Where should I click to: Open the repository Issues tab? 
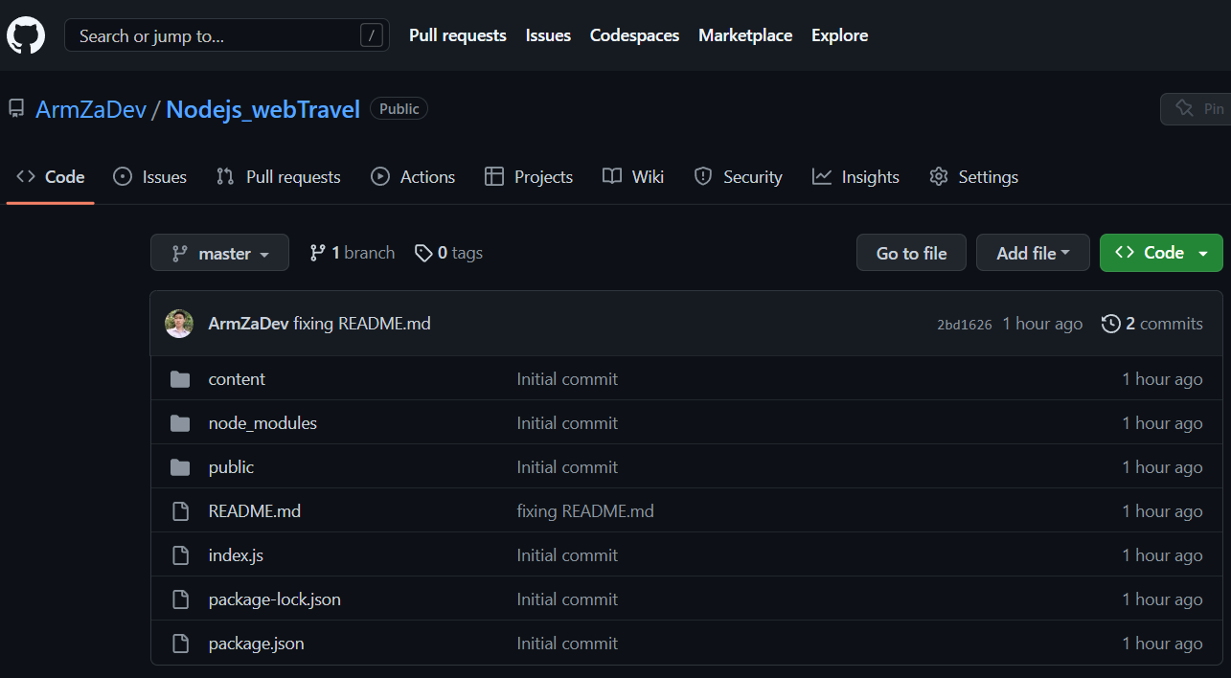[x=149, y=176]
